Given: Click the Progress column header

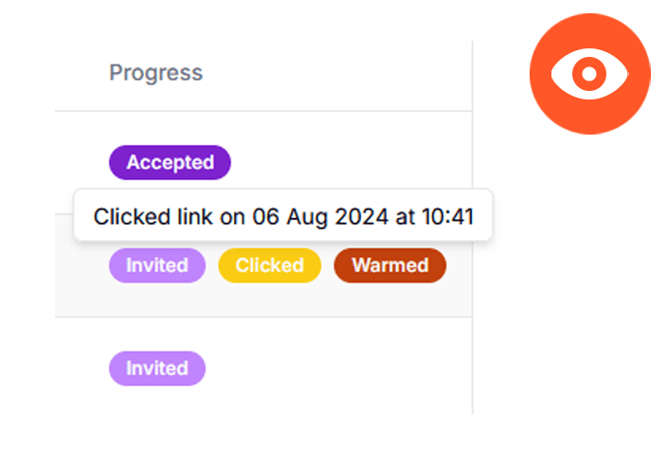Looking at the screenshot, I should click(155, 72).
